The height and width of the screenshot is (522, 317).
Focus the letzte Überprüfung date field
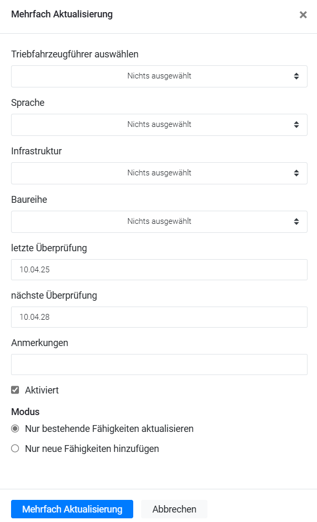tap(158, 270)
